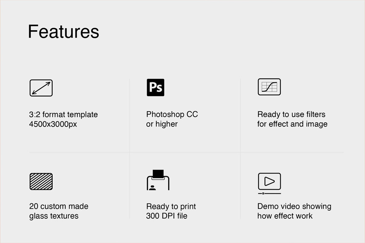The image size is (365, 243).
Task: Click the Photoshop Ps logo icon
Action: point(155,87)
